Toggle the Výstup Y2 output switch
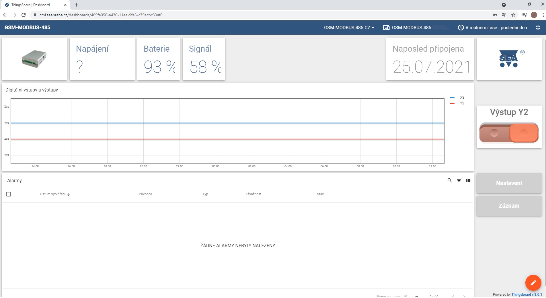 (x=509, y=133)
